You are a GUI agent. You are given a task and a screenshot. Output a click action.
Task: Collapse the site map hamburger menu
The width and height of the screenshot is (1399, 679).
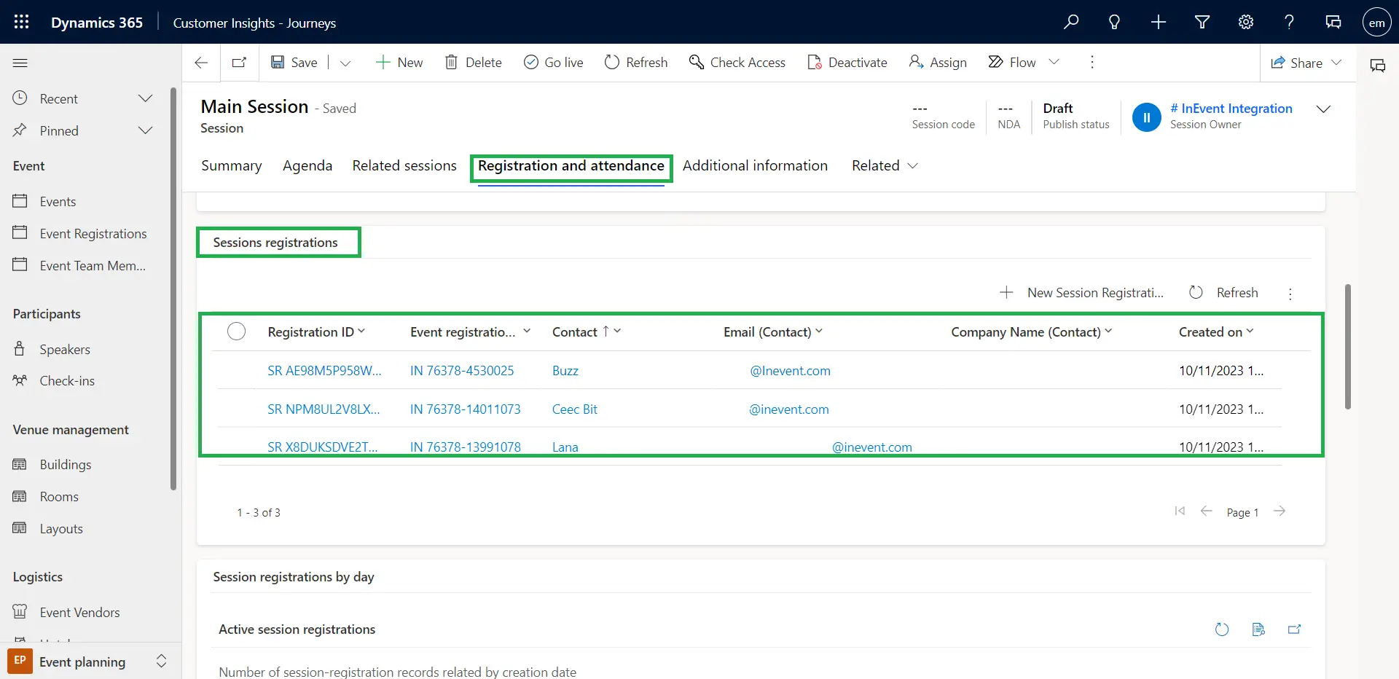[x=20, y=63]
